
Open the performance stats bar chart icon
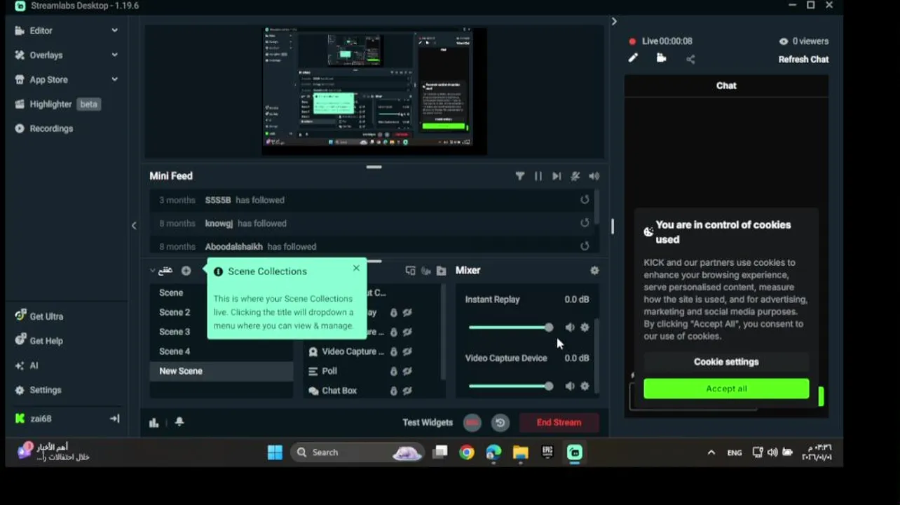tap(154, 422)
